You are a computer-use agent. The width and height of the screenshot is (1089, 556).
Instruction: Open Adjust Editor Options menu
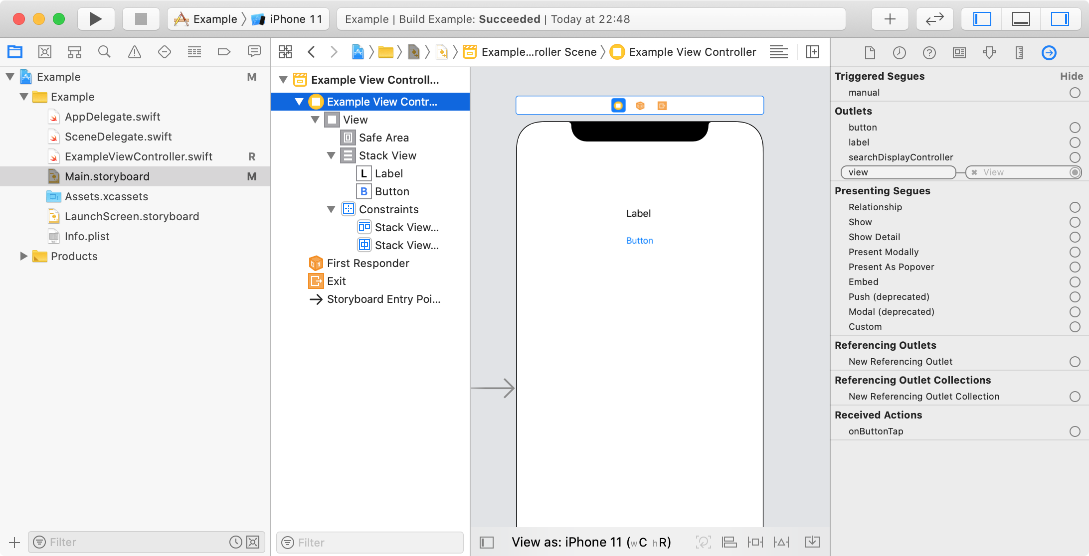coord(779,52)
